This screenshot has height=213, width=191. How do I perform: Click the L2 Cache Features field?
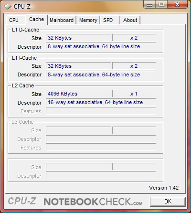click(101, 111)
